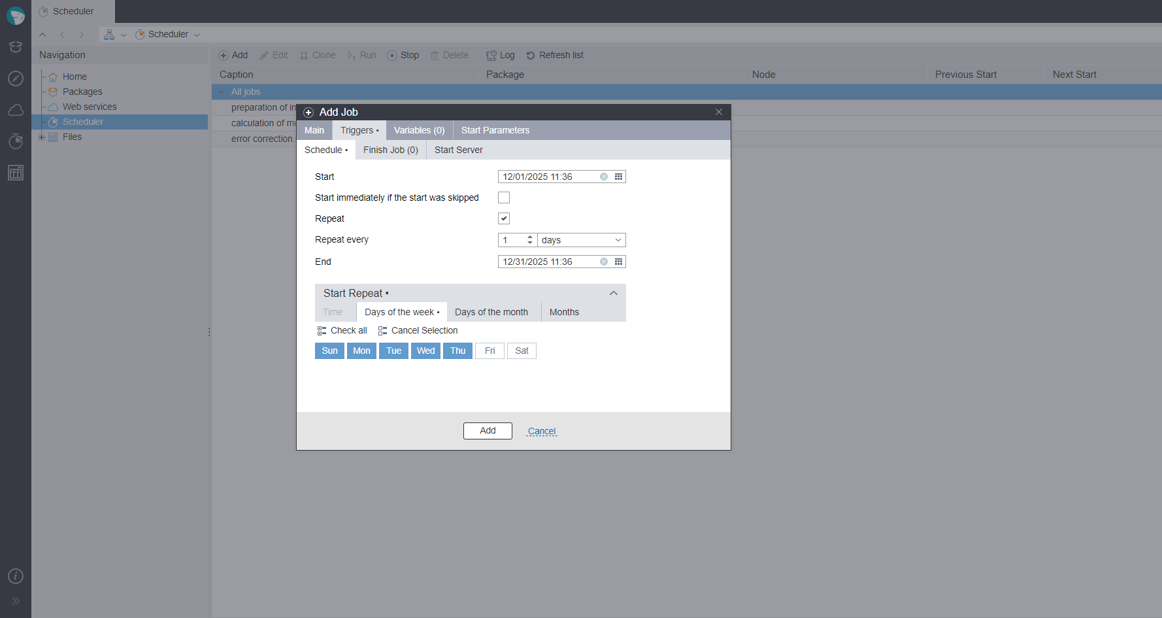Deselect the Wed day button

(x=425, y=351)
